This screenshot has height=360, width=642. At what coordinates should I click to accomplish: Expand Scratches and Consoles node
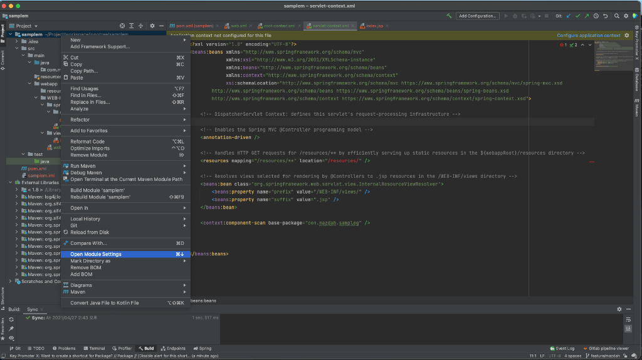click(x=11, y=282)
